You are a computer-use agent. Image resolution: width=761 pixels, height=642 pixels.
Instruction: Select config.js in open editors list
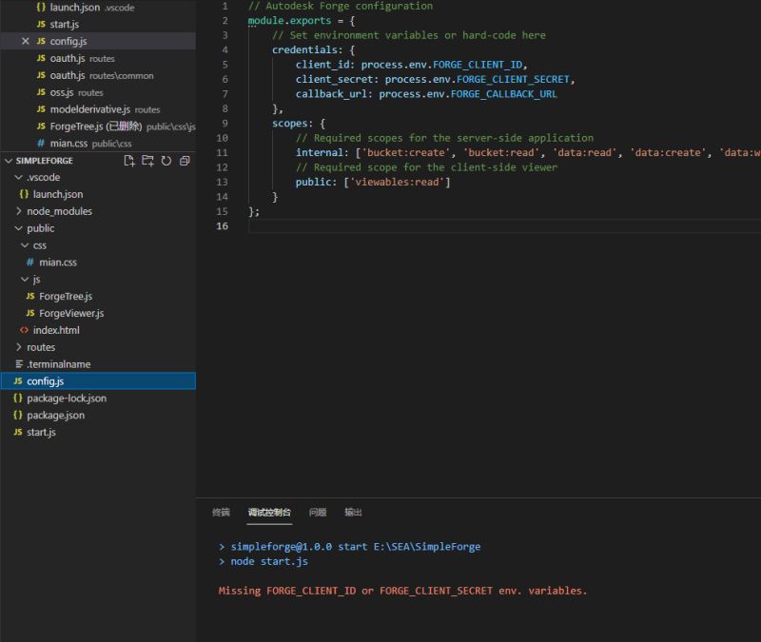point(98,41)
